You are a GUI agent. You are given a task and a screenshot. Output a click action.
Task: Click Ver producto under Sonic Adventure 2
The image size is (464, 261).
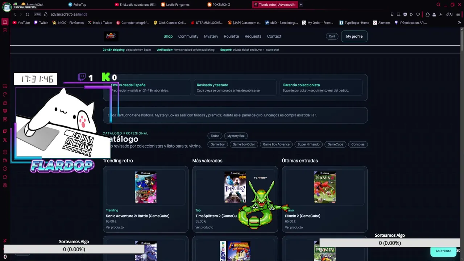pos(115,227)
